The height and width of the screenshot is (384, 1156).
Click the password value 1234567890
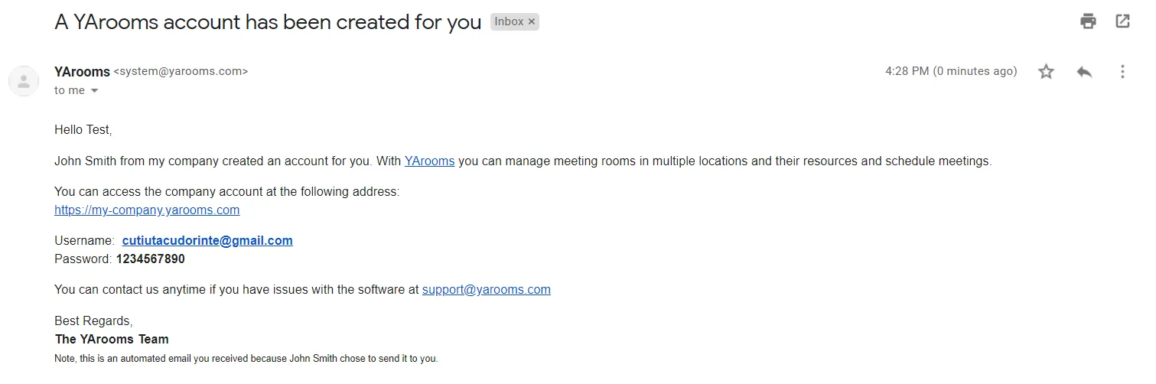tap(151, 259)
